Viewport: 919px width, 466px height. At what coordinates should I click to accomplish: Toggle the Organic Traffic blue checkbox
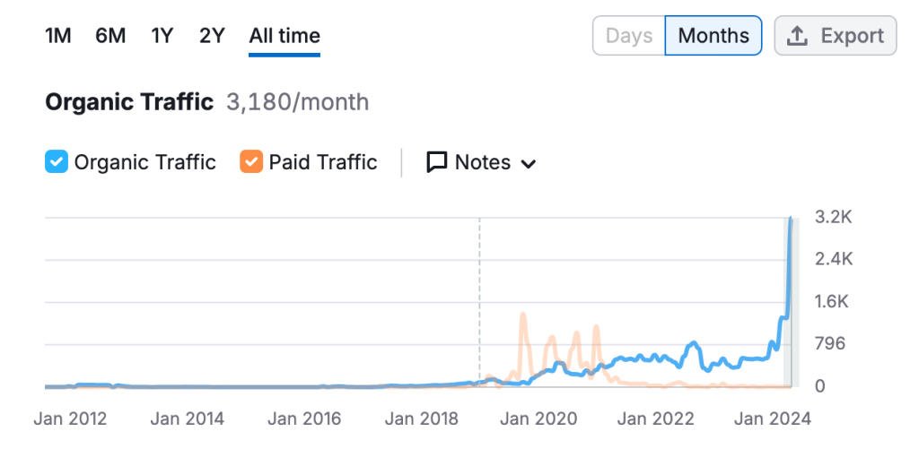click(x=57, y=162)
